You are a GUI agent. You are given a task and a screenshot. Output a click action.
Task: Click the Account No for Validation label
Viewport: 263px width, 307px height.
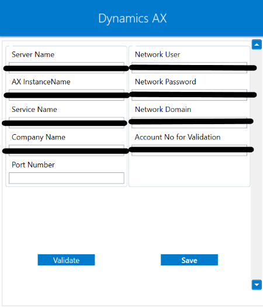(178, 137)
